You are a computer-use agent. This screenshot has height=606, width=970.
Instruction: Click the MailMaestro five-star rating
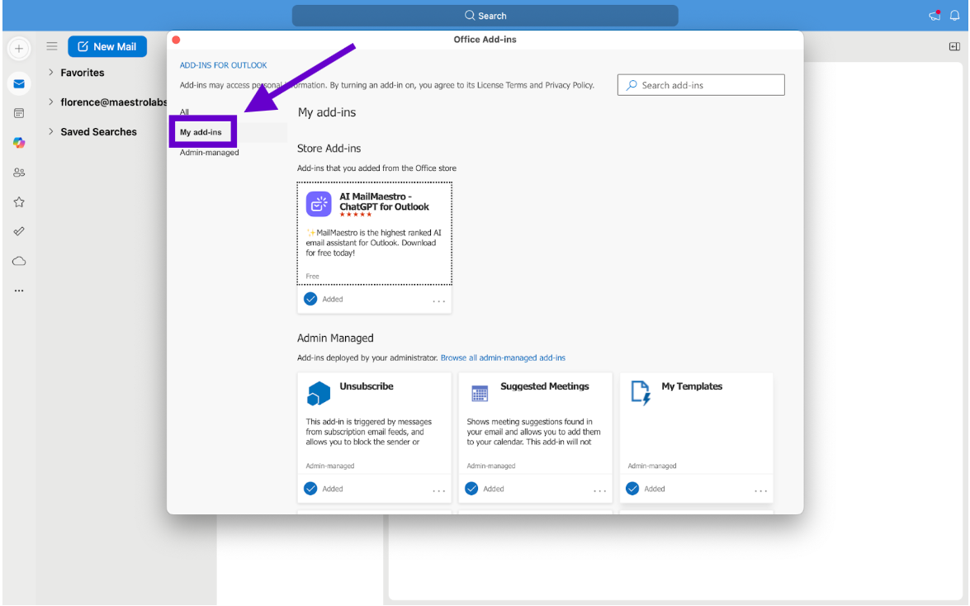point(356,215)
